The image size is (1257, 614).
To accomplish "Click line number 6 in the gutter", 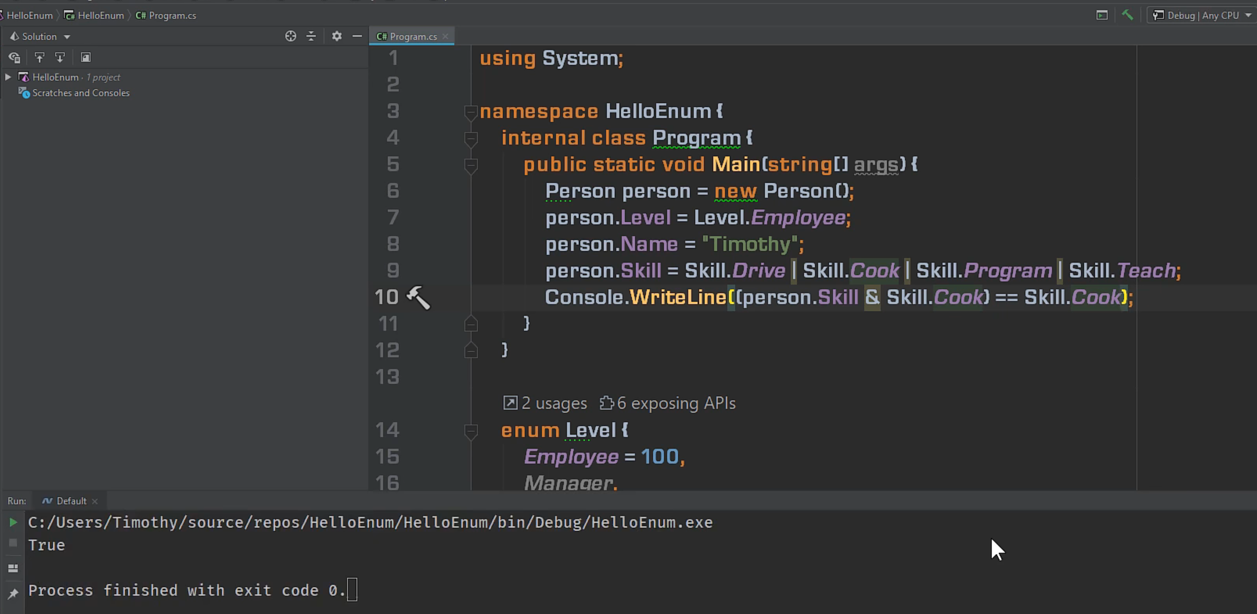I will (x=393, y=191).
